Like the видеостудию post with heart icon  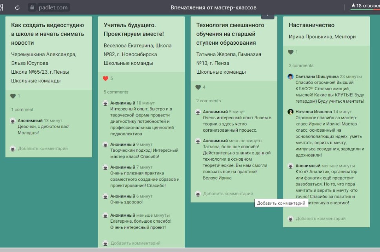(13, 96)
